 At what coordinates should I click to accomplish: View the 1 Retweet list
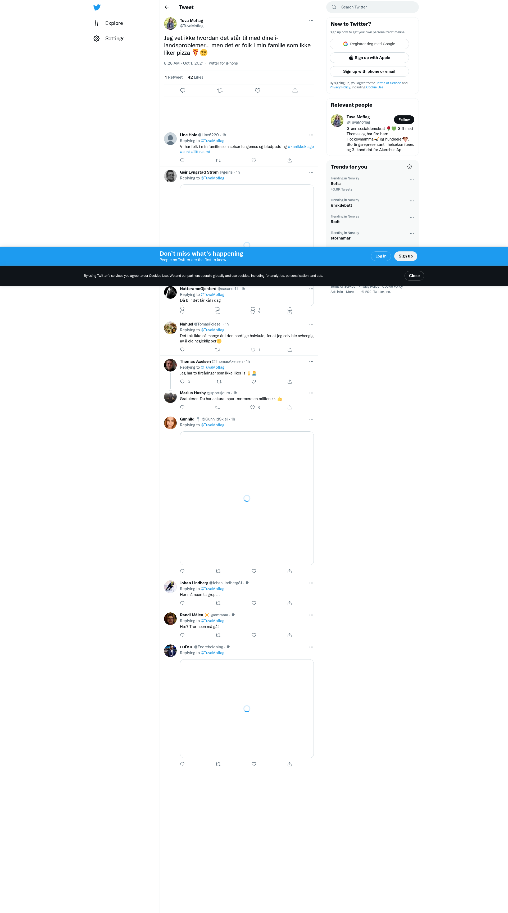(174, 77)
